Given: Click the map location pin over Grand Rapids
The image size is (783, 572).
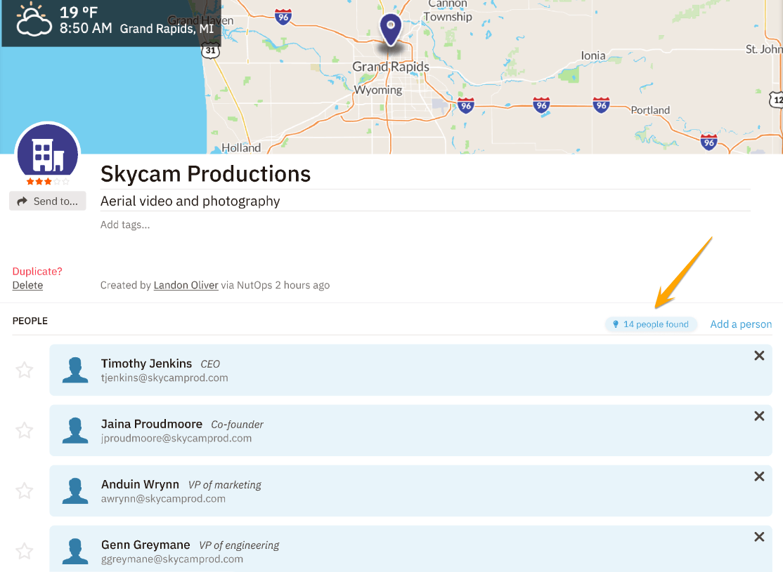Looking at the screenshot, I should tap(390, 30).
